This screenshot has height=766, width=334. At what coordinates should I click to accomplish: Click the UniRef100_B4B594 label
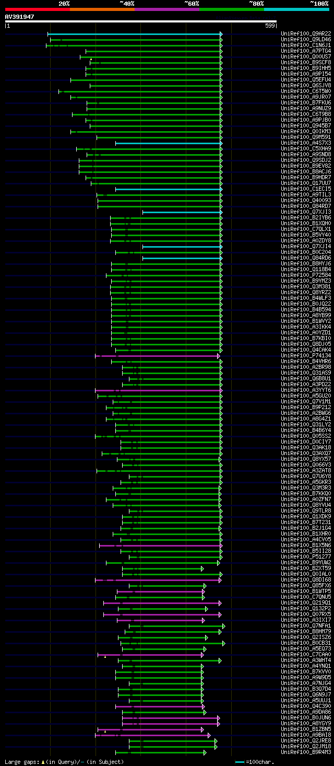tap(306, 309)
